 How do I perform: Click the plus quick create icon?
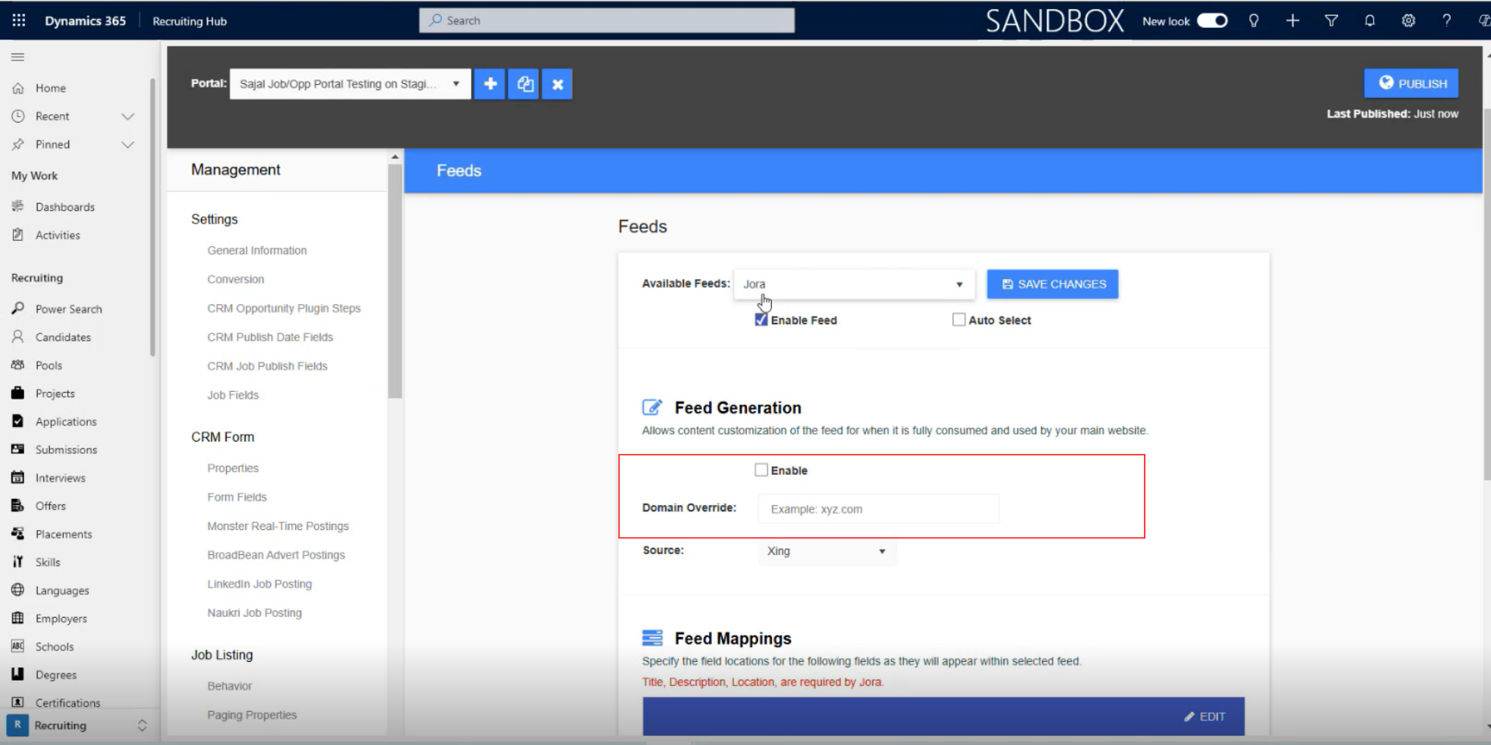tap(1292, 21)
